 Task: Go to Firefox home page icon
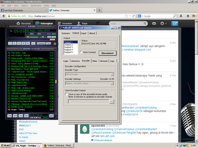point(188,16)
